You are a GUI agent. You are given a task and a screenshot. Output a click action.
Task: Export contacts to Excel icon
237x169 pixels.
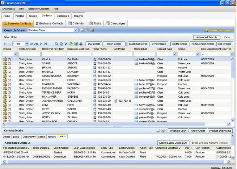pos(76,44)
